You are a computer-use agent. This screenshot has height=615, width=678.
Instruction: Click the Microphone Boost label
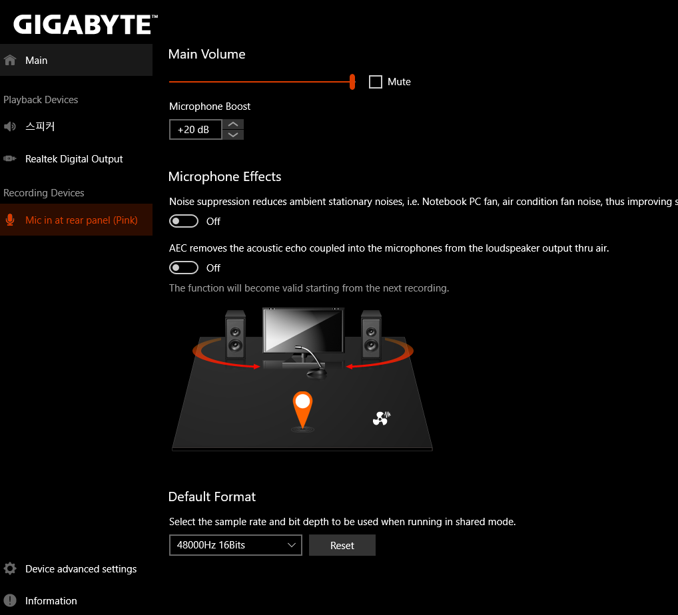[x=210, y=106]
